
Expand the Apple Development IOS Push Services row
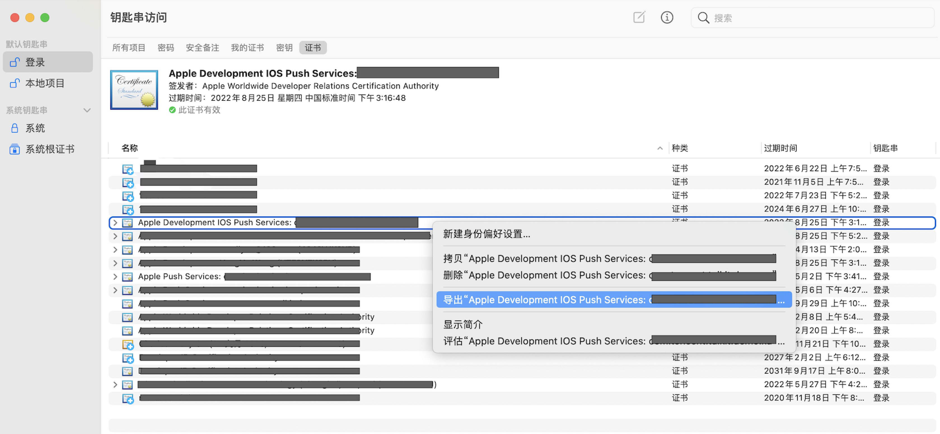[115, 223]
